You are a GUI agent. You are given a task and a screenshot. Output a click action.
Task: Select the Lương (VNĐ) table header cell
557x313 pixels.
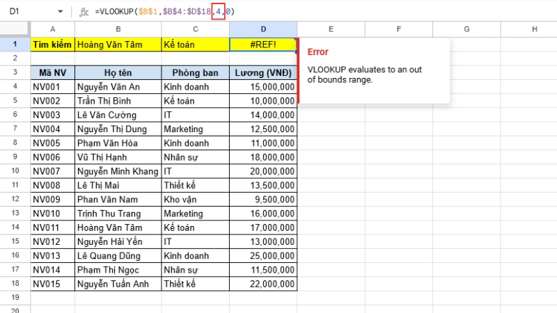tap(263, 72)
